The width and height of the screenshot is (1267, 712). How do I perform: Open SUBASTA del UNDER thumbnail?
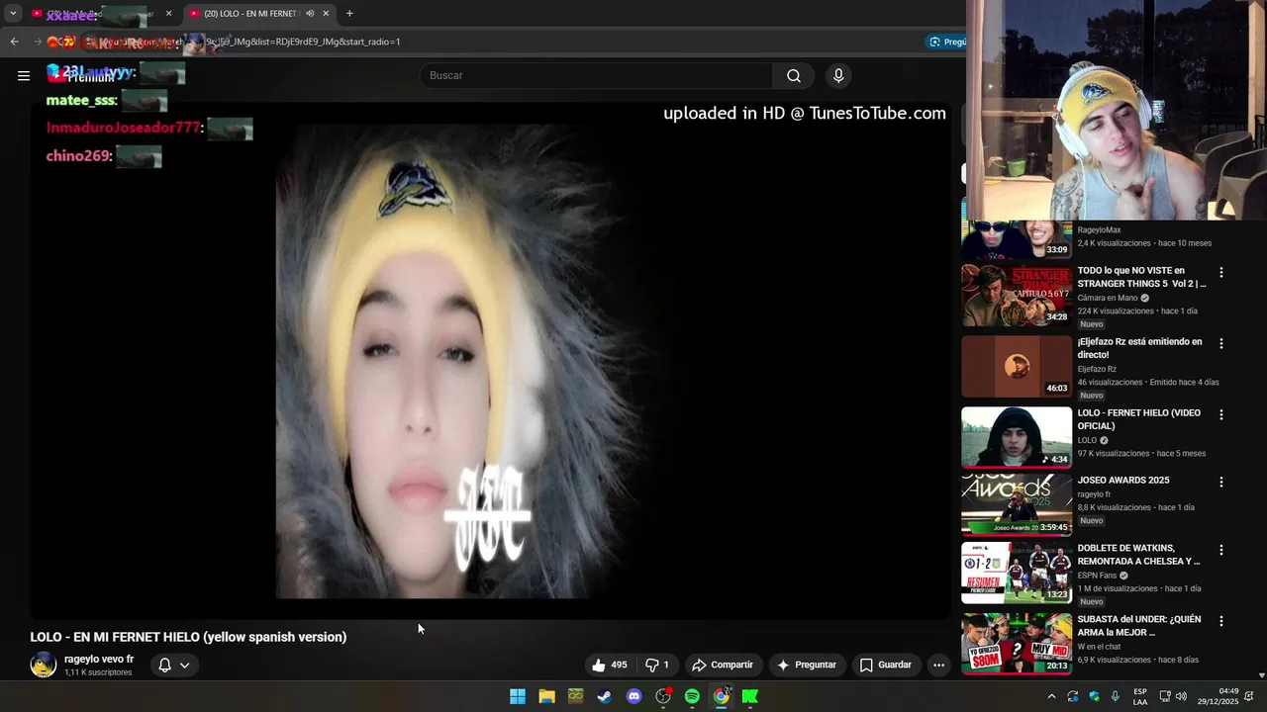(x=1017, y=644)
